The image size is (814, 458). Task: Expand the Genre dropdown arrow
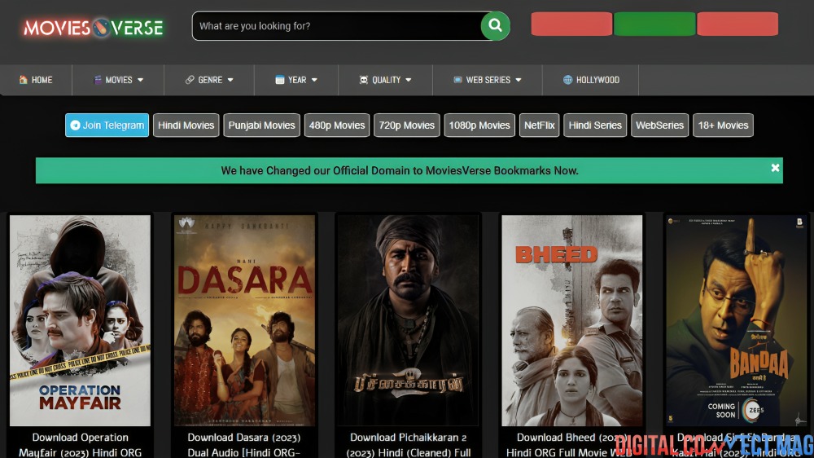coord(230,80)
